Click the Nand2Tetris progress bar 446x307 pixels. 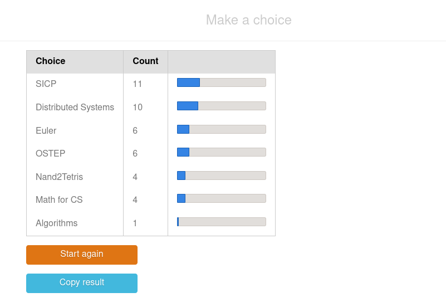pyautogui.click(x=222, y=176)
